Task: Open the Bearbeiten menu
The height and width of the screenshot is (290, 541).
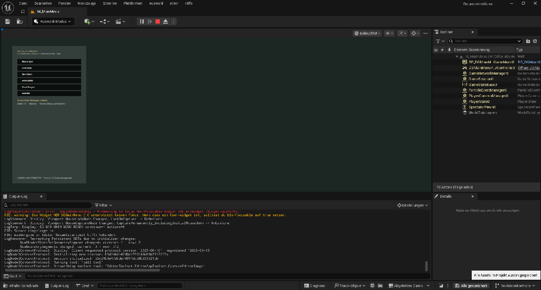Action: pos(43,3)
